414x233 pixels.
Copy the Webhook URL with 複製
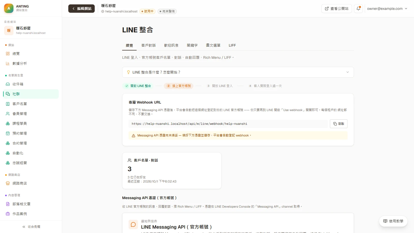(339, 124)
